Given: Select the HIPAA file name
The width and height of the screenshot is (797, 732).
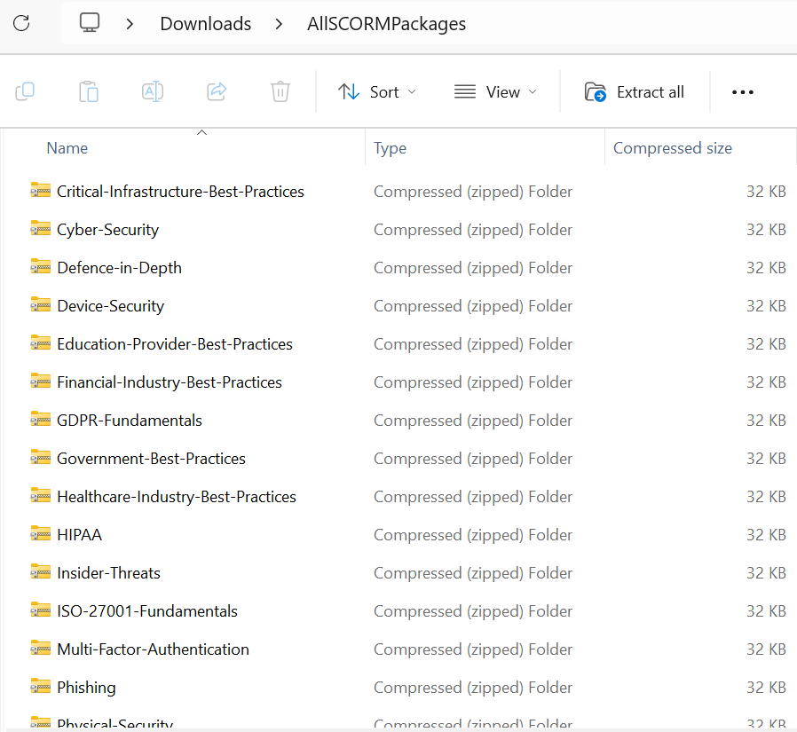Looking at the screenshot, I should pyautogui.click(x=79, y=534).
